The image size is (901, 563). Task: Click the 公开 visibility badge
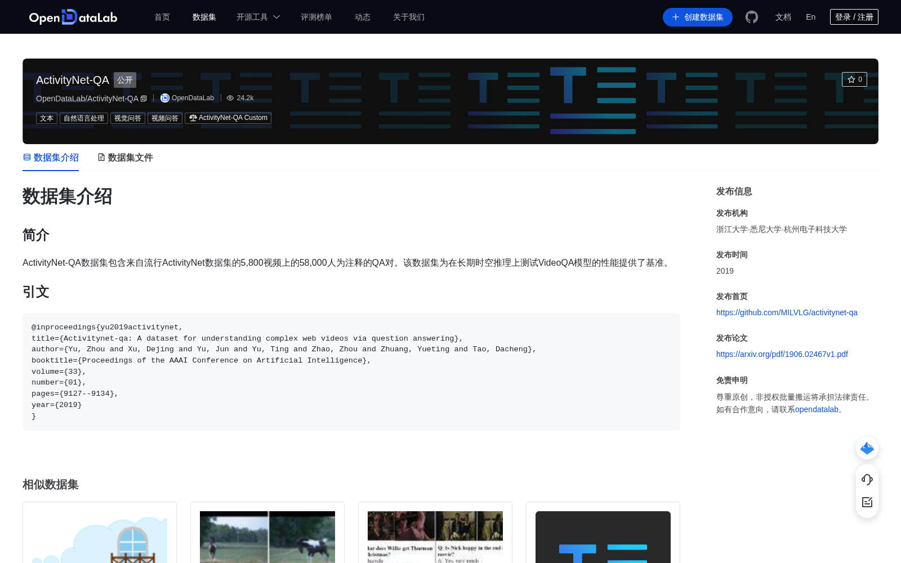click(x=125, y=80)
